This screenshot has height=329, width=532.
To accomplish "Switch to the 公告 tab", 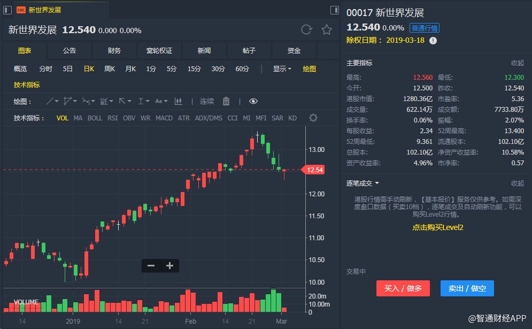I will tap(69, 51).
